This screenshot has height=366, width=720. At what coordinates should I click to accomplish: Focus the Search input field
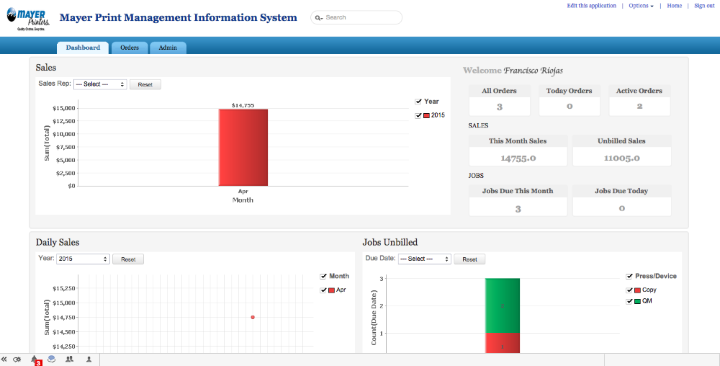(356, 17)
